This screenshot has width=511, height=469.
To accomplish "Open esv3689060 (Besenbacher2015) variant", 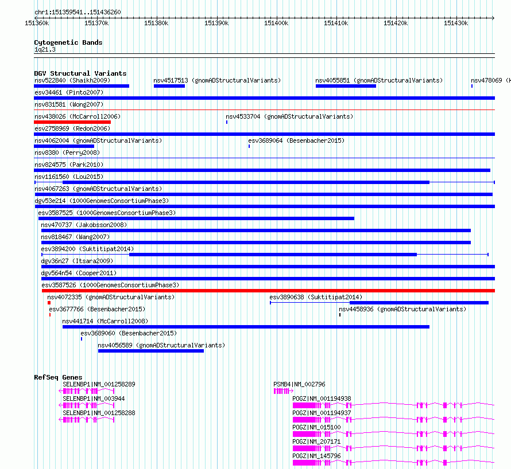I will tap(129, 333).
